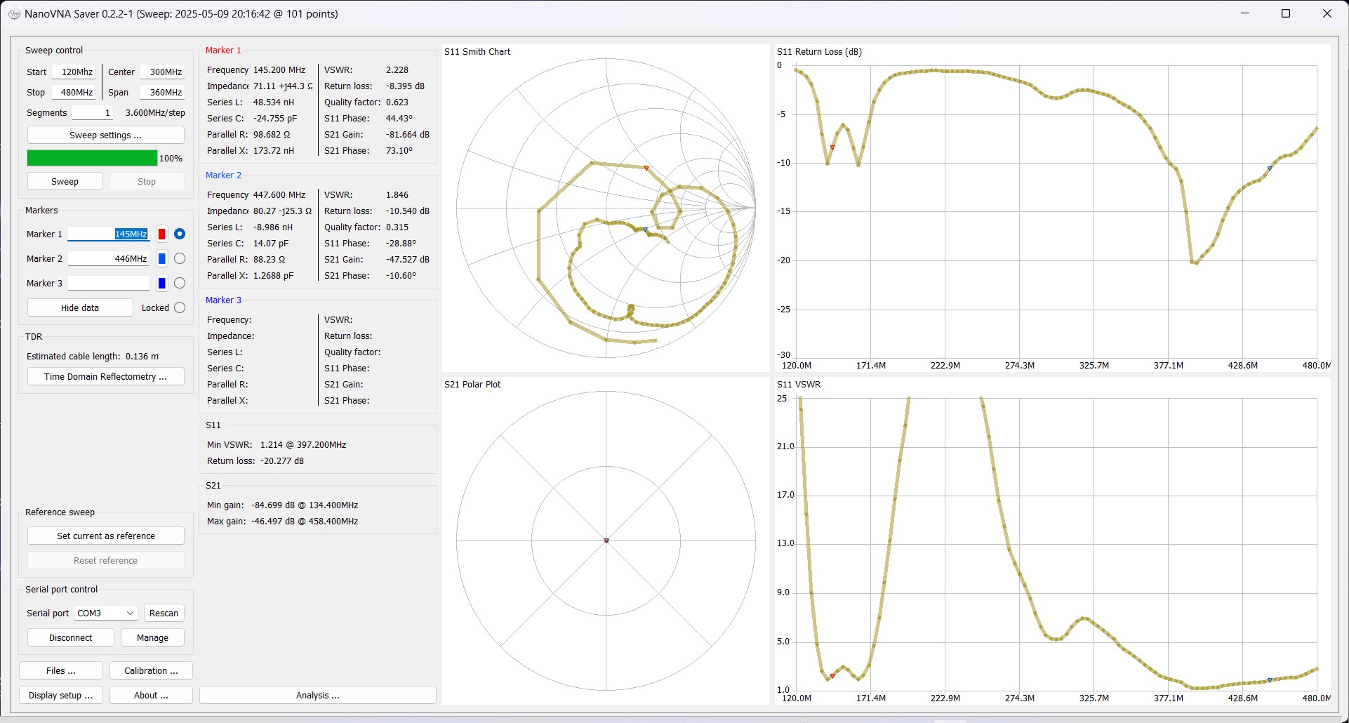
Task: Disconnect from the NanoVNA device
Action: click(70, 637)
